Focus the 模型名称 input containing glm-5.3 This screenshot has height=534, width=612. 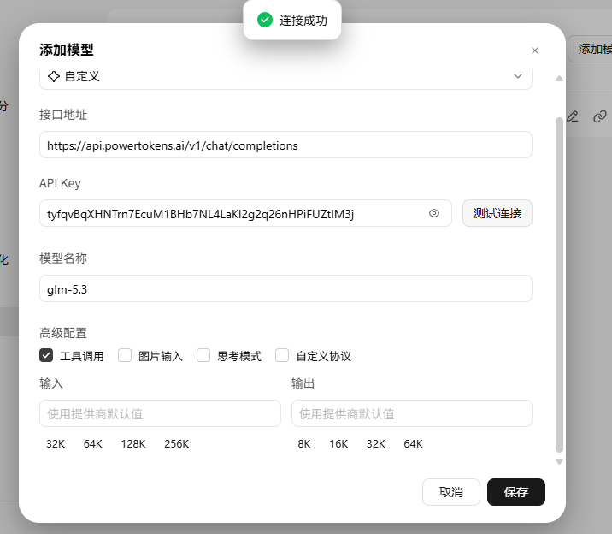coord(285,288)
